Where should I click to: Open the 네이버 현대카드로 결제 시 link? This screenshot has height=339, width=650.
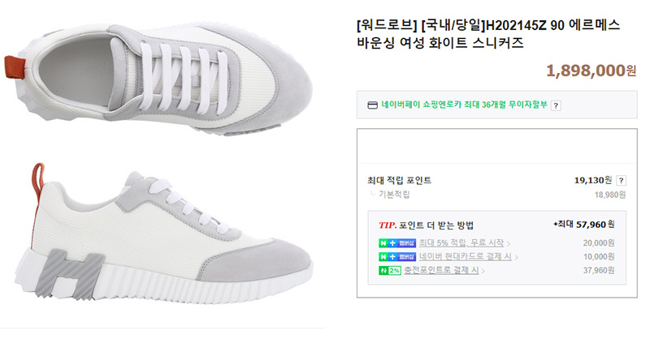(465, 256)
